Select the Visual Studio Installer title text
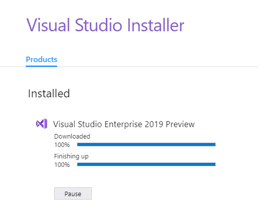 click(105, 25)
